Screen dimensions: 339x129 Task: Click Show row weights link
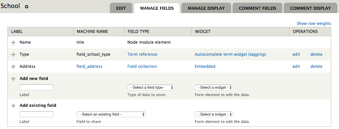pos(314,24)
